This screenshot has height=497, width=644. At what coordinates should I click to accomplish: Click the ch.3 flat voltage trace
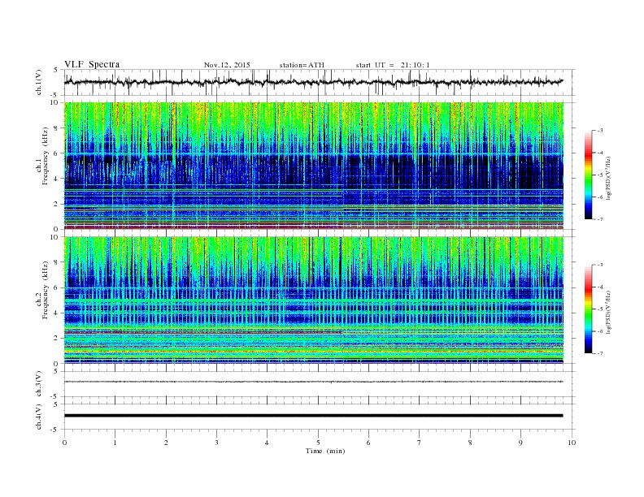313,382
